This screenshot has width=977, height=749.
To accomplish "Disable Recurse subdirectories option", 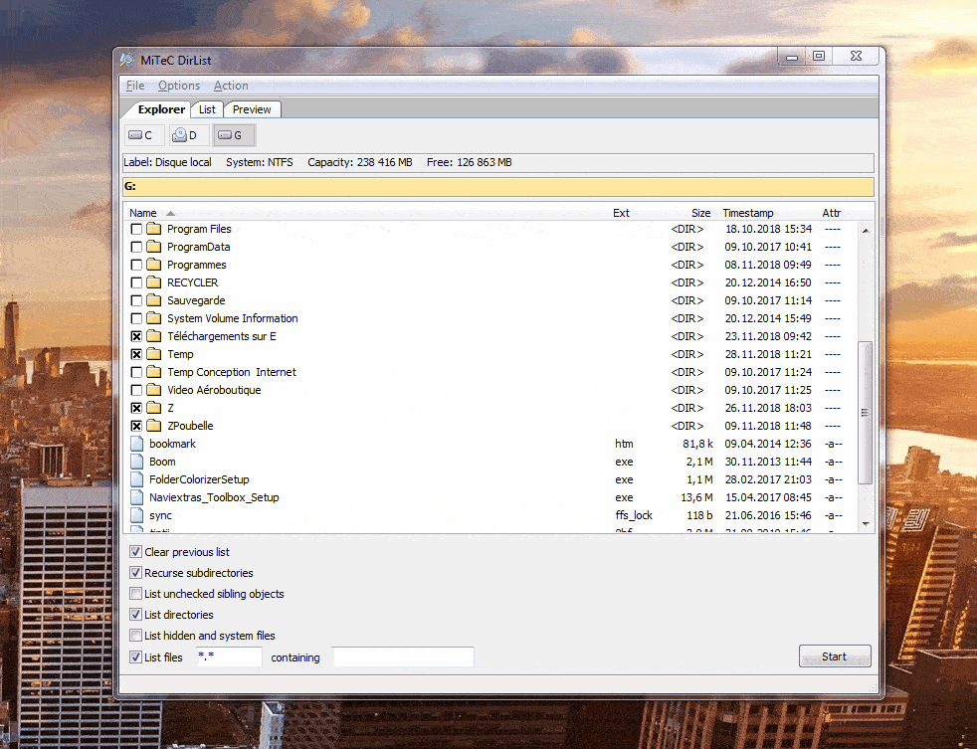I will 135,573.
